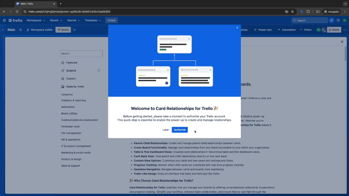
Task: Open the Automation feature on the board header
Action: pos(287,29)
